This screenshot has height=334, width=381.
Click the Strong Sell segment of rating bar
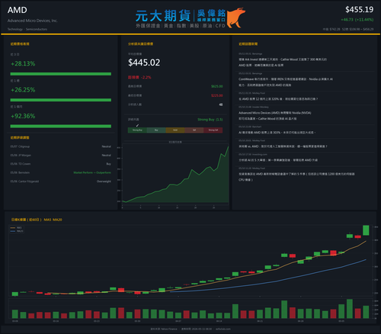pyautogui.click(x=213, y=130)
